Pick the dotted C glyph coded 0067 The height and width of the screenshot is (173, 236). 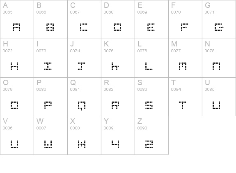[x=84, y=27]
